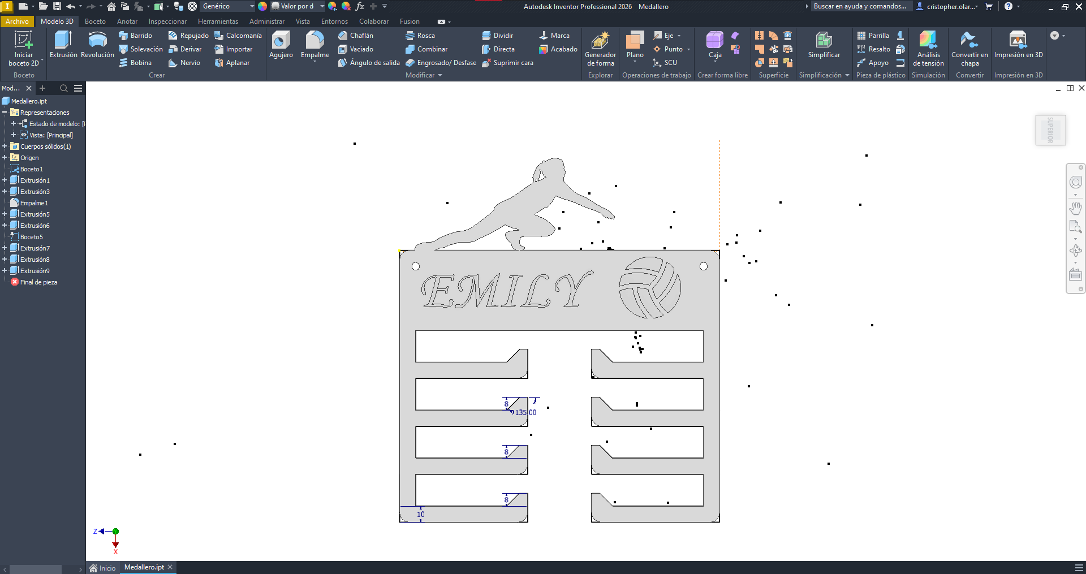
Task: Launch Análisis de tensión simulation
Action: click(x=928, y=49)
